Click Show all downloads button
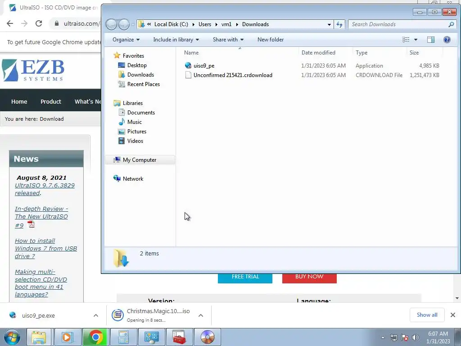Viewport: 461px width, 346px height. pos(427,315)
